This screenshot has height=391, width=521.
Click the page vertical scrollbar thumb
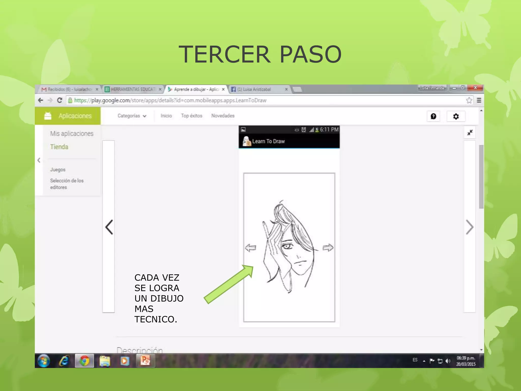481,177
